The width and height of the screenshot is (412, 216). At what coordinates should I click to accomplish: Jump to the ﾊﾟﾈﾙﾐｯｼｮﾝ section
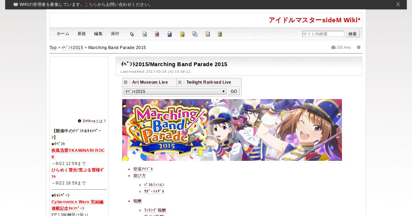pyautogui.click(x=154, y=185)
